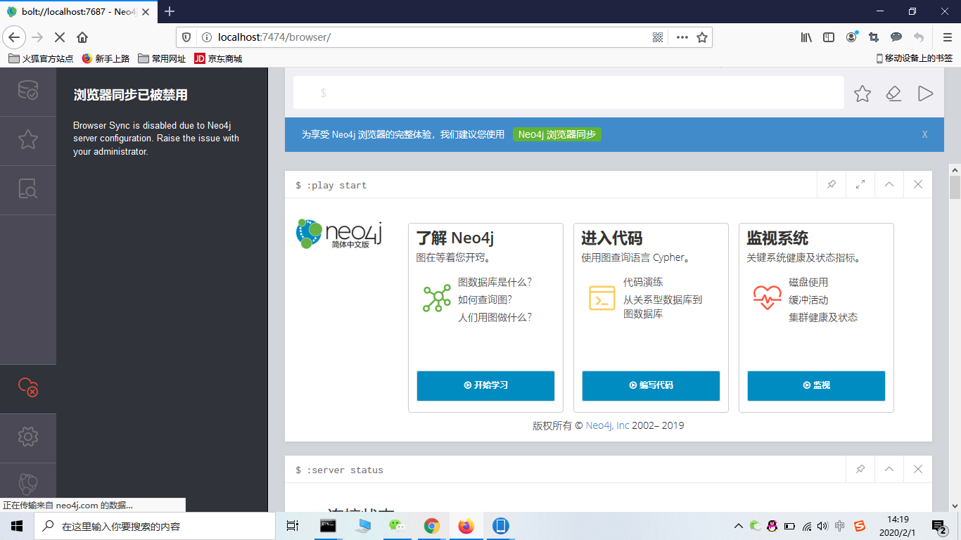
Task: Open the Firefox hamburger menu
Action: coord(947,37)
